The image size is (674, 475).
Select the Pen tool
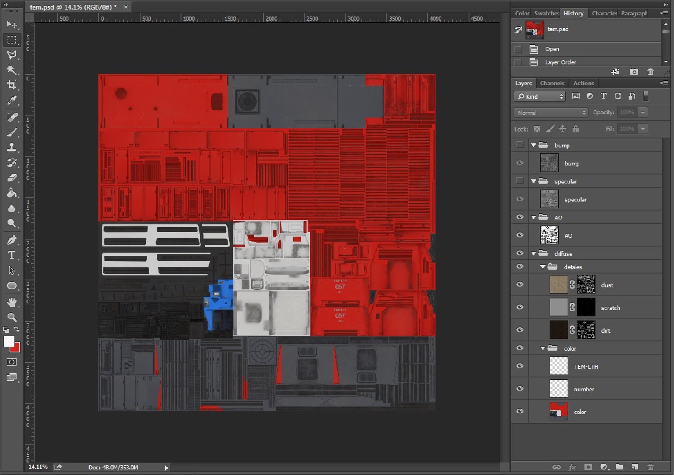click(x=12, y=240)
